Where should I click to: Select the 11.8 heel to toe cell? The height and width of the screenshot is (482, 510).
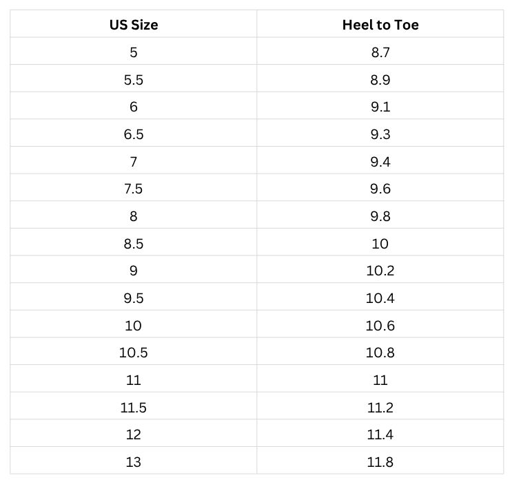point(380,462)
